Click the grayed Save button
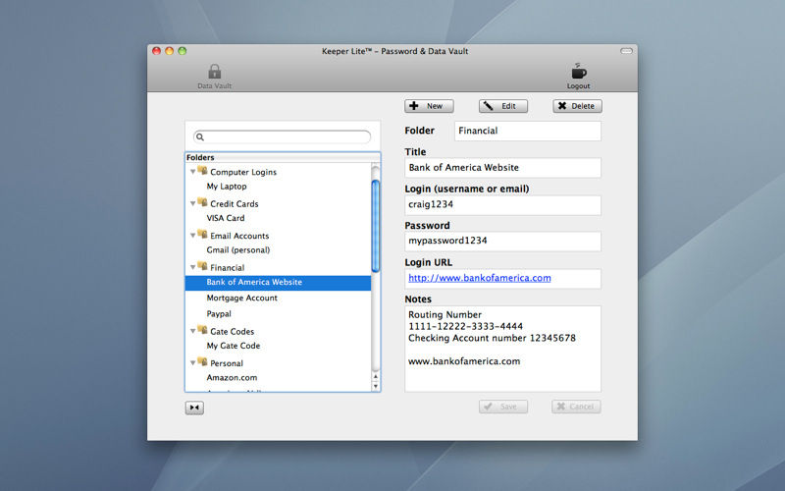The image size is (785, 491). tap(503, 407)
